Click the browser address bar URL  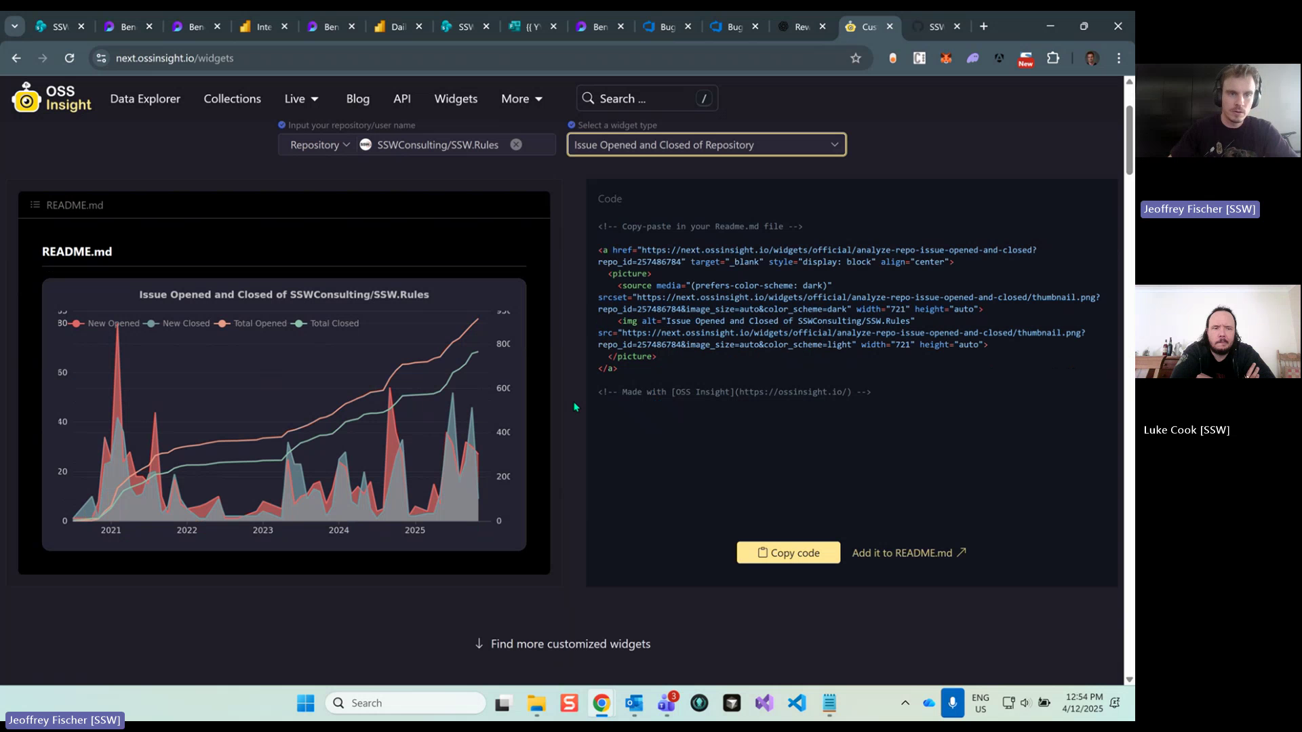pyautogui.click(x=174, y=58)
